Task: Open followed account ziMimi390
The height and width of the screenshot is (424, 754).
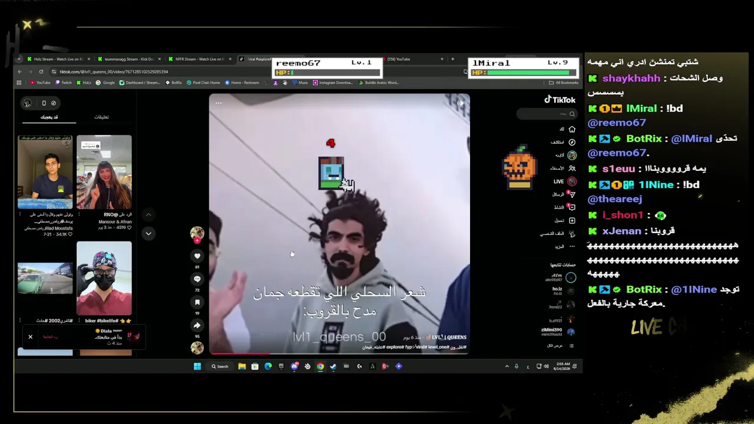Action: point(558,332)
